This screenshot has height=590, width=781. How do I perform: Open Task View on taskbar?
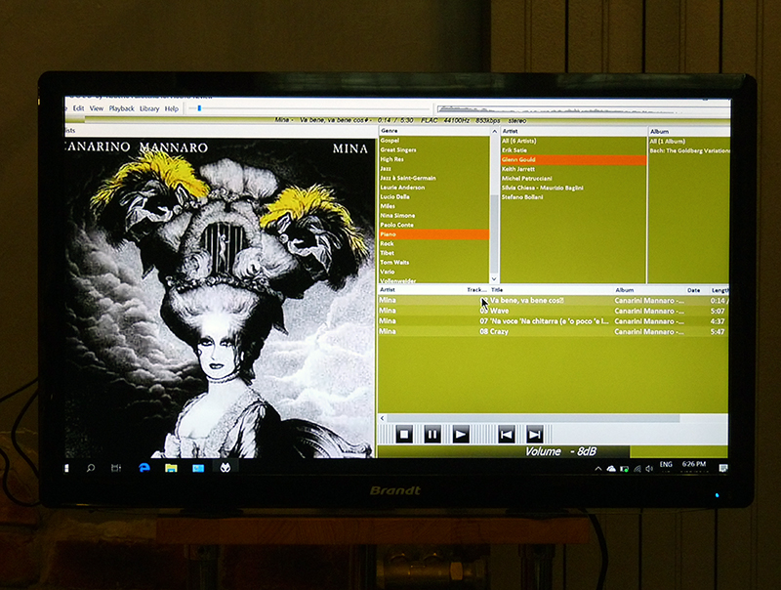pyautogui.click(x=116, y=468)
